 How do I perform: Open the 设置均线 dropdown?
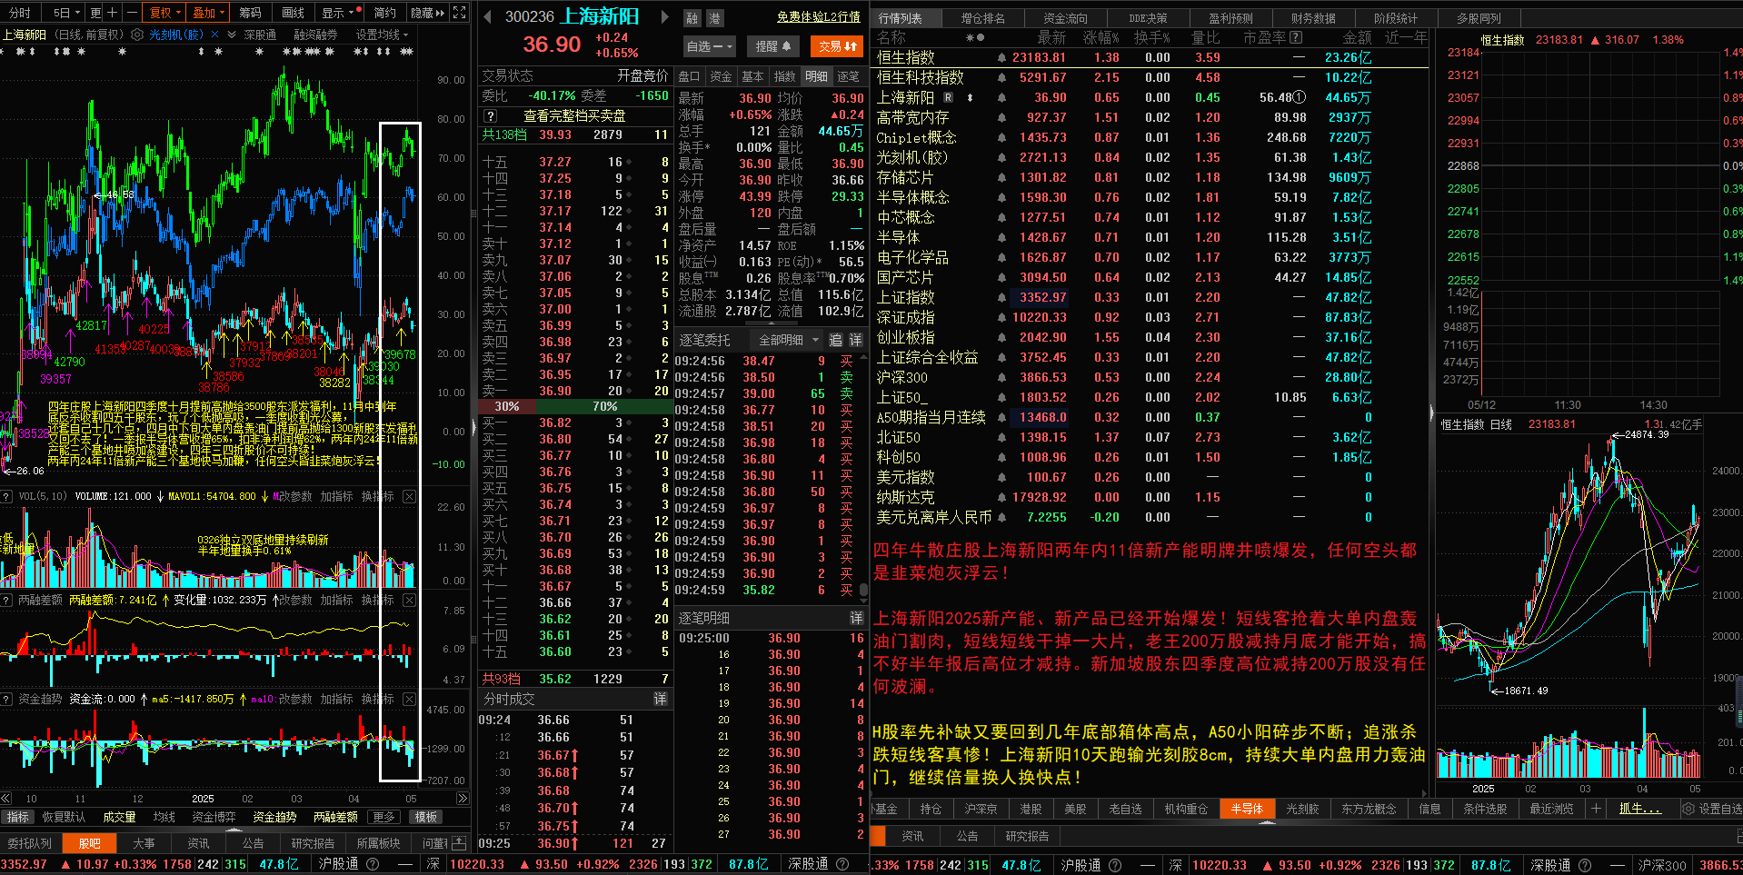(x=382, y=35)
